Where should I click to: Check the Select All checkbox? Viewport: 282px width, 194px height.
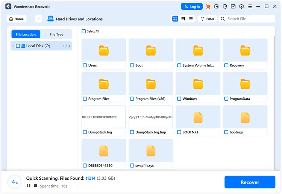[83, 31]
